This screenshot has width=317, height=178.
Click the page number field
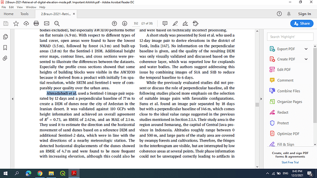[x=136, y=23]
